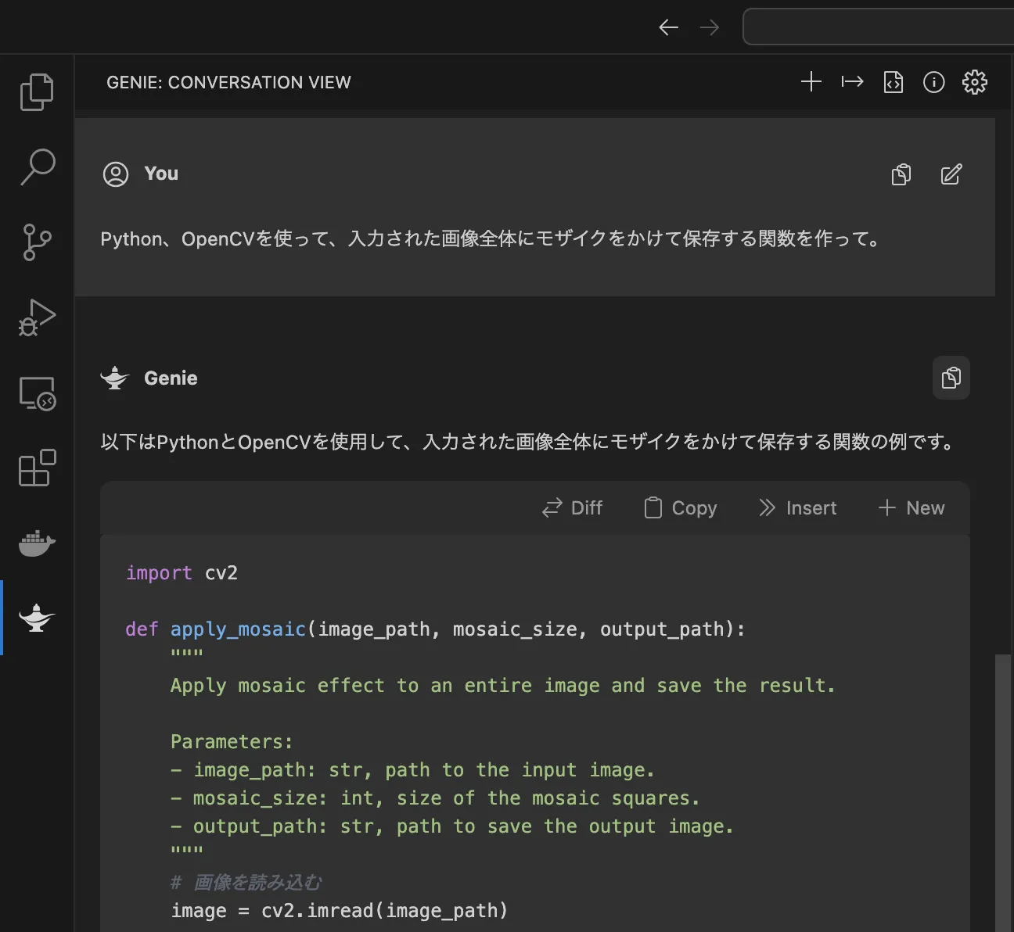Screen dimensions: 1014x932
Task: Open the Search panel
Action: coord(36,167)
